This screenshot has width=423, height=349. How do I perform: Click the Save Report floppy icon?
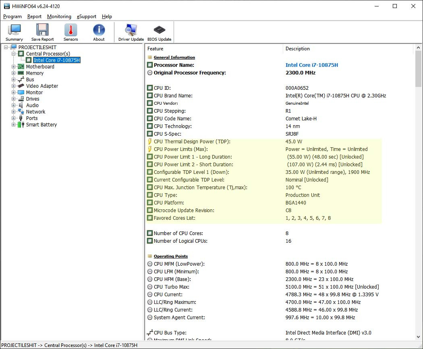[42, 30]
